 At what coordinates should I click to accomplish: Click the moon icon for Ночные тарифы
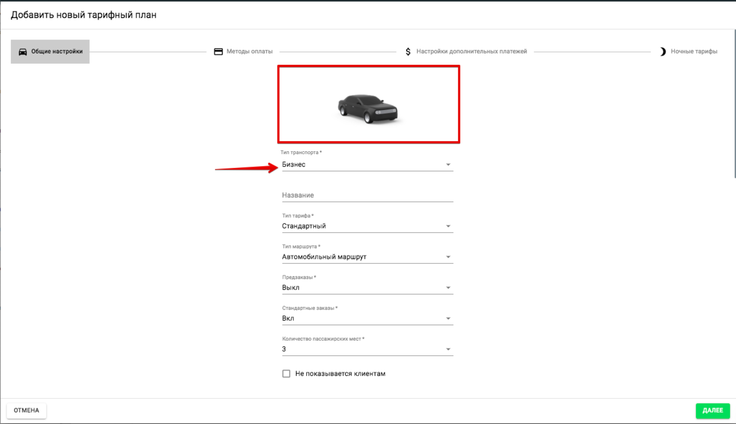coord(663,52)
